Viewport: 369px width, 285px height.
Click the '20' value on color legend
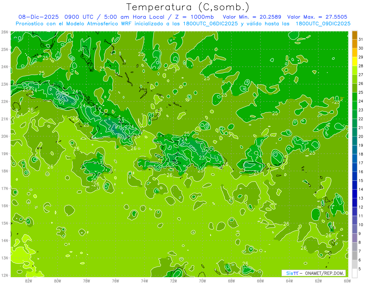coord(361,137)
